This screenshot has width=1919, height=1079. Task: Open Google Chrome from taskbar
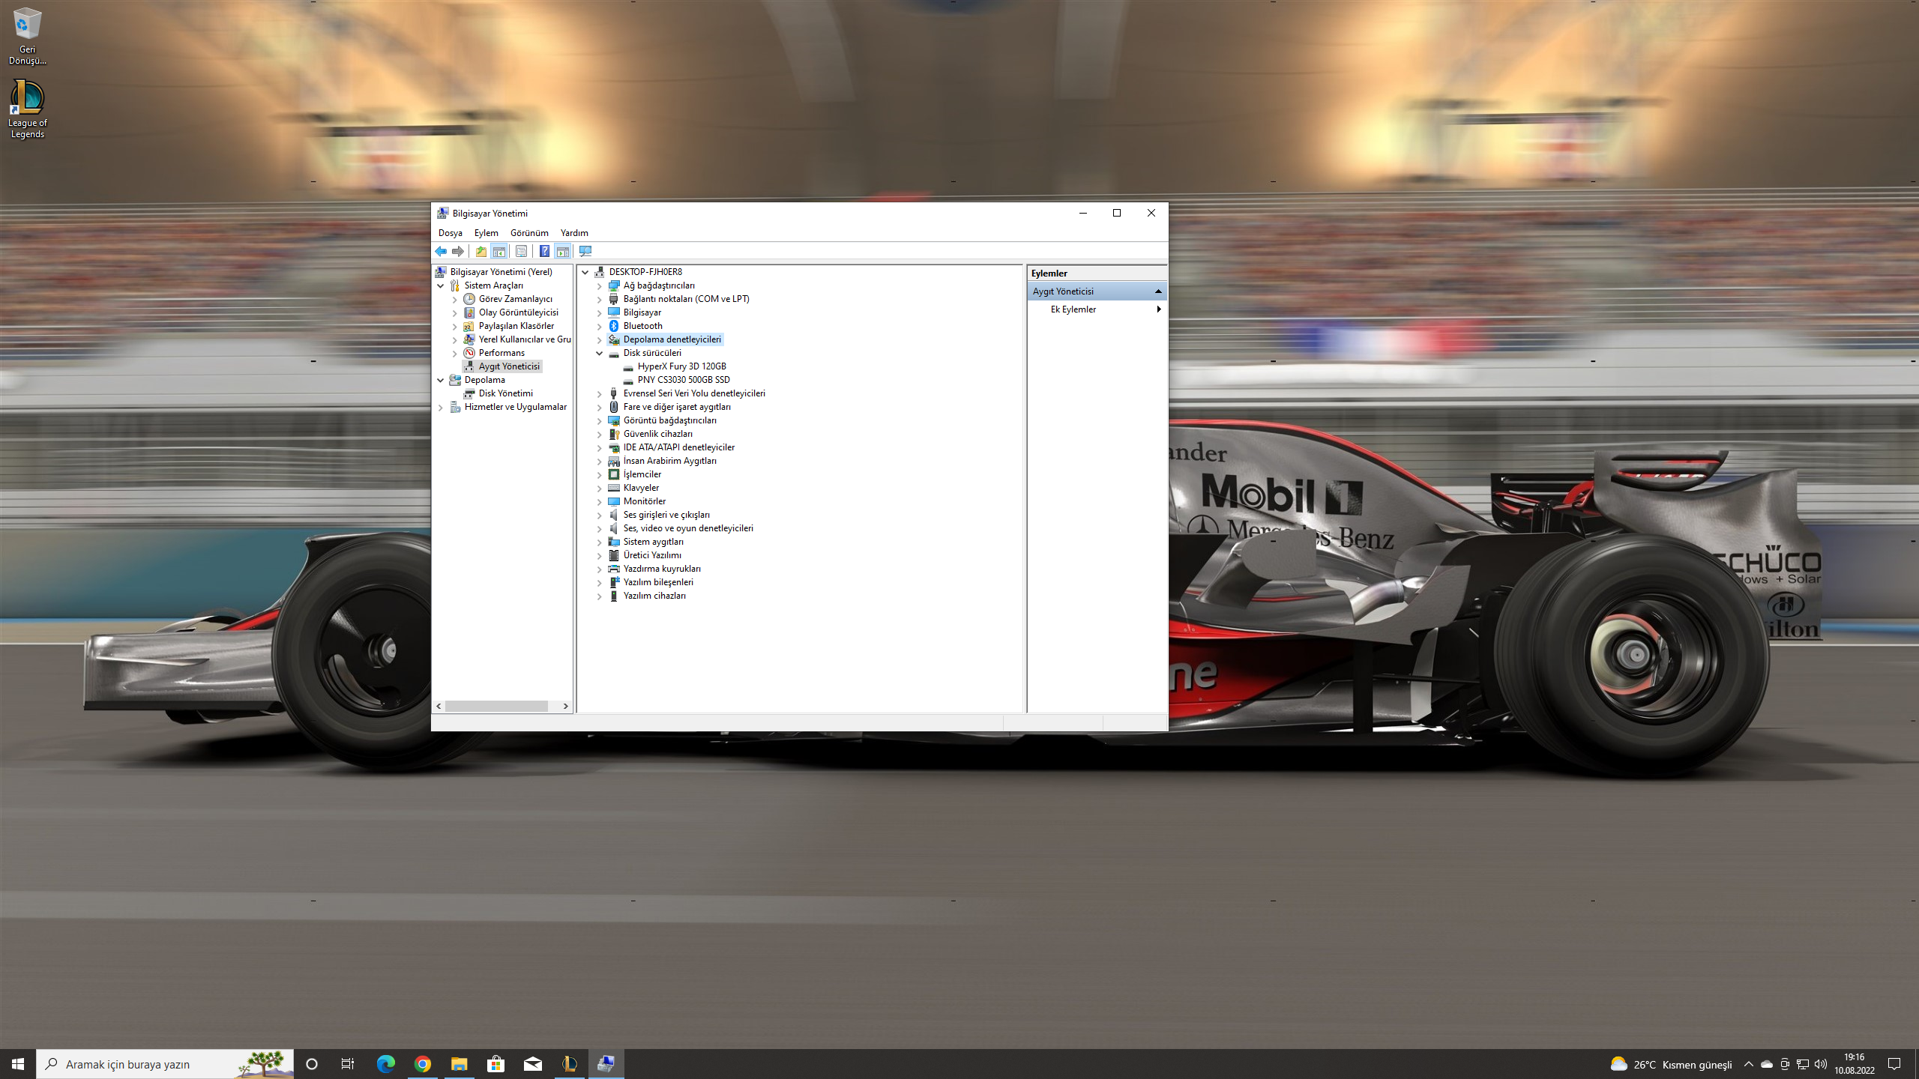423,1064
